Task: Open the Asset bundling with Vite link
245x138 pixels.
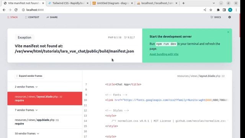Action: coord(164,54)
